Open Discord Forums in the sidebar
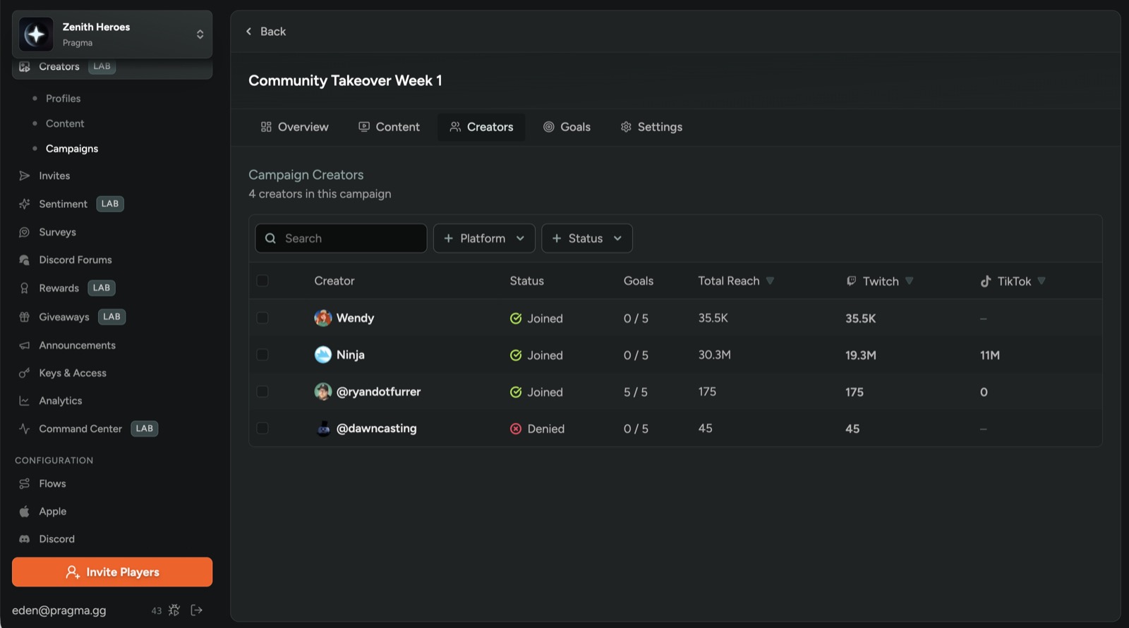Image resolution: width=1129 pixels, height=628 pixels. coord(76,260)
